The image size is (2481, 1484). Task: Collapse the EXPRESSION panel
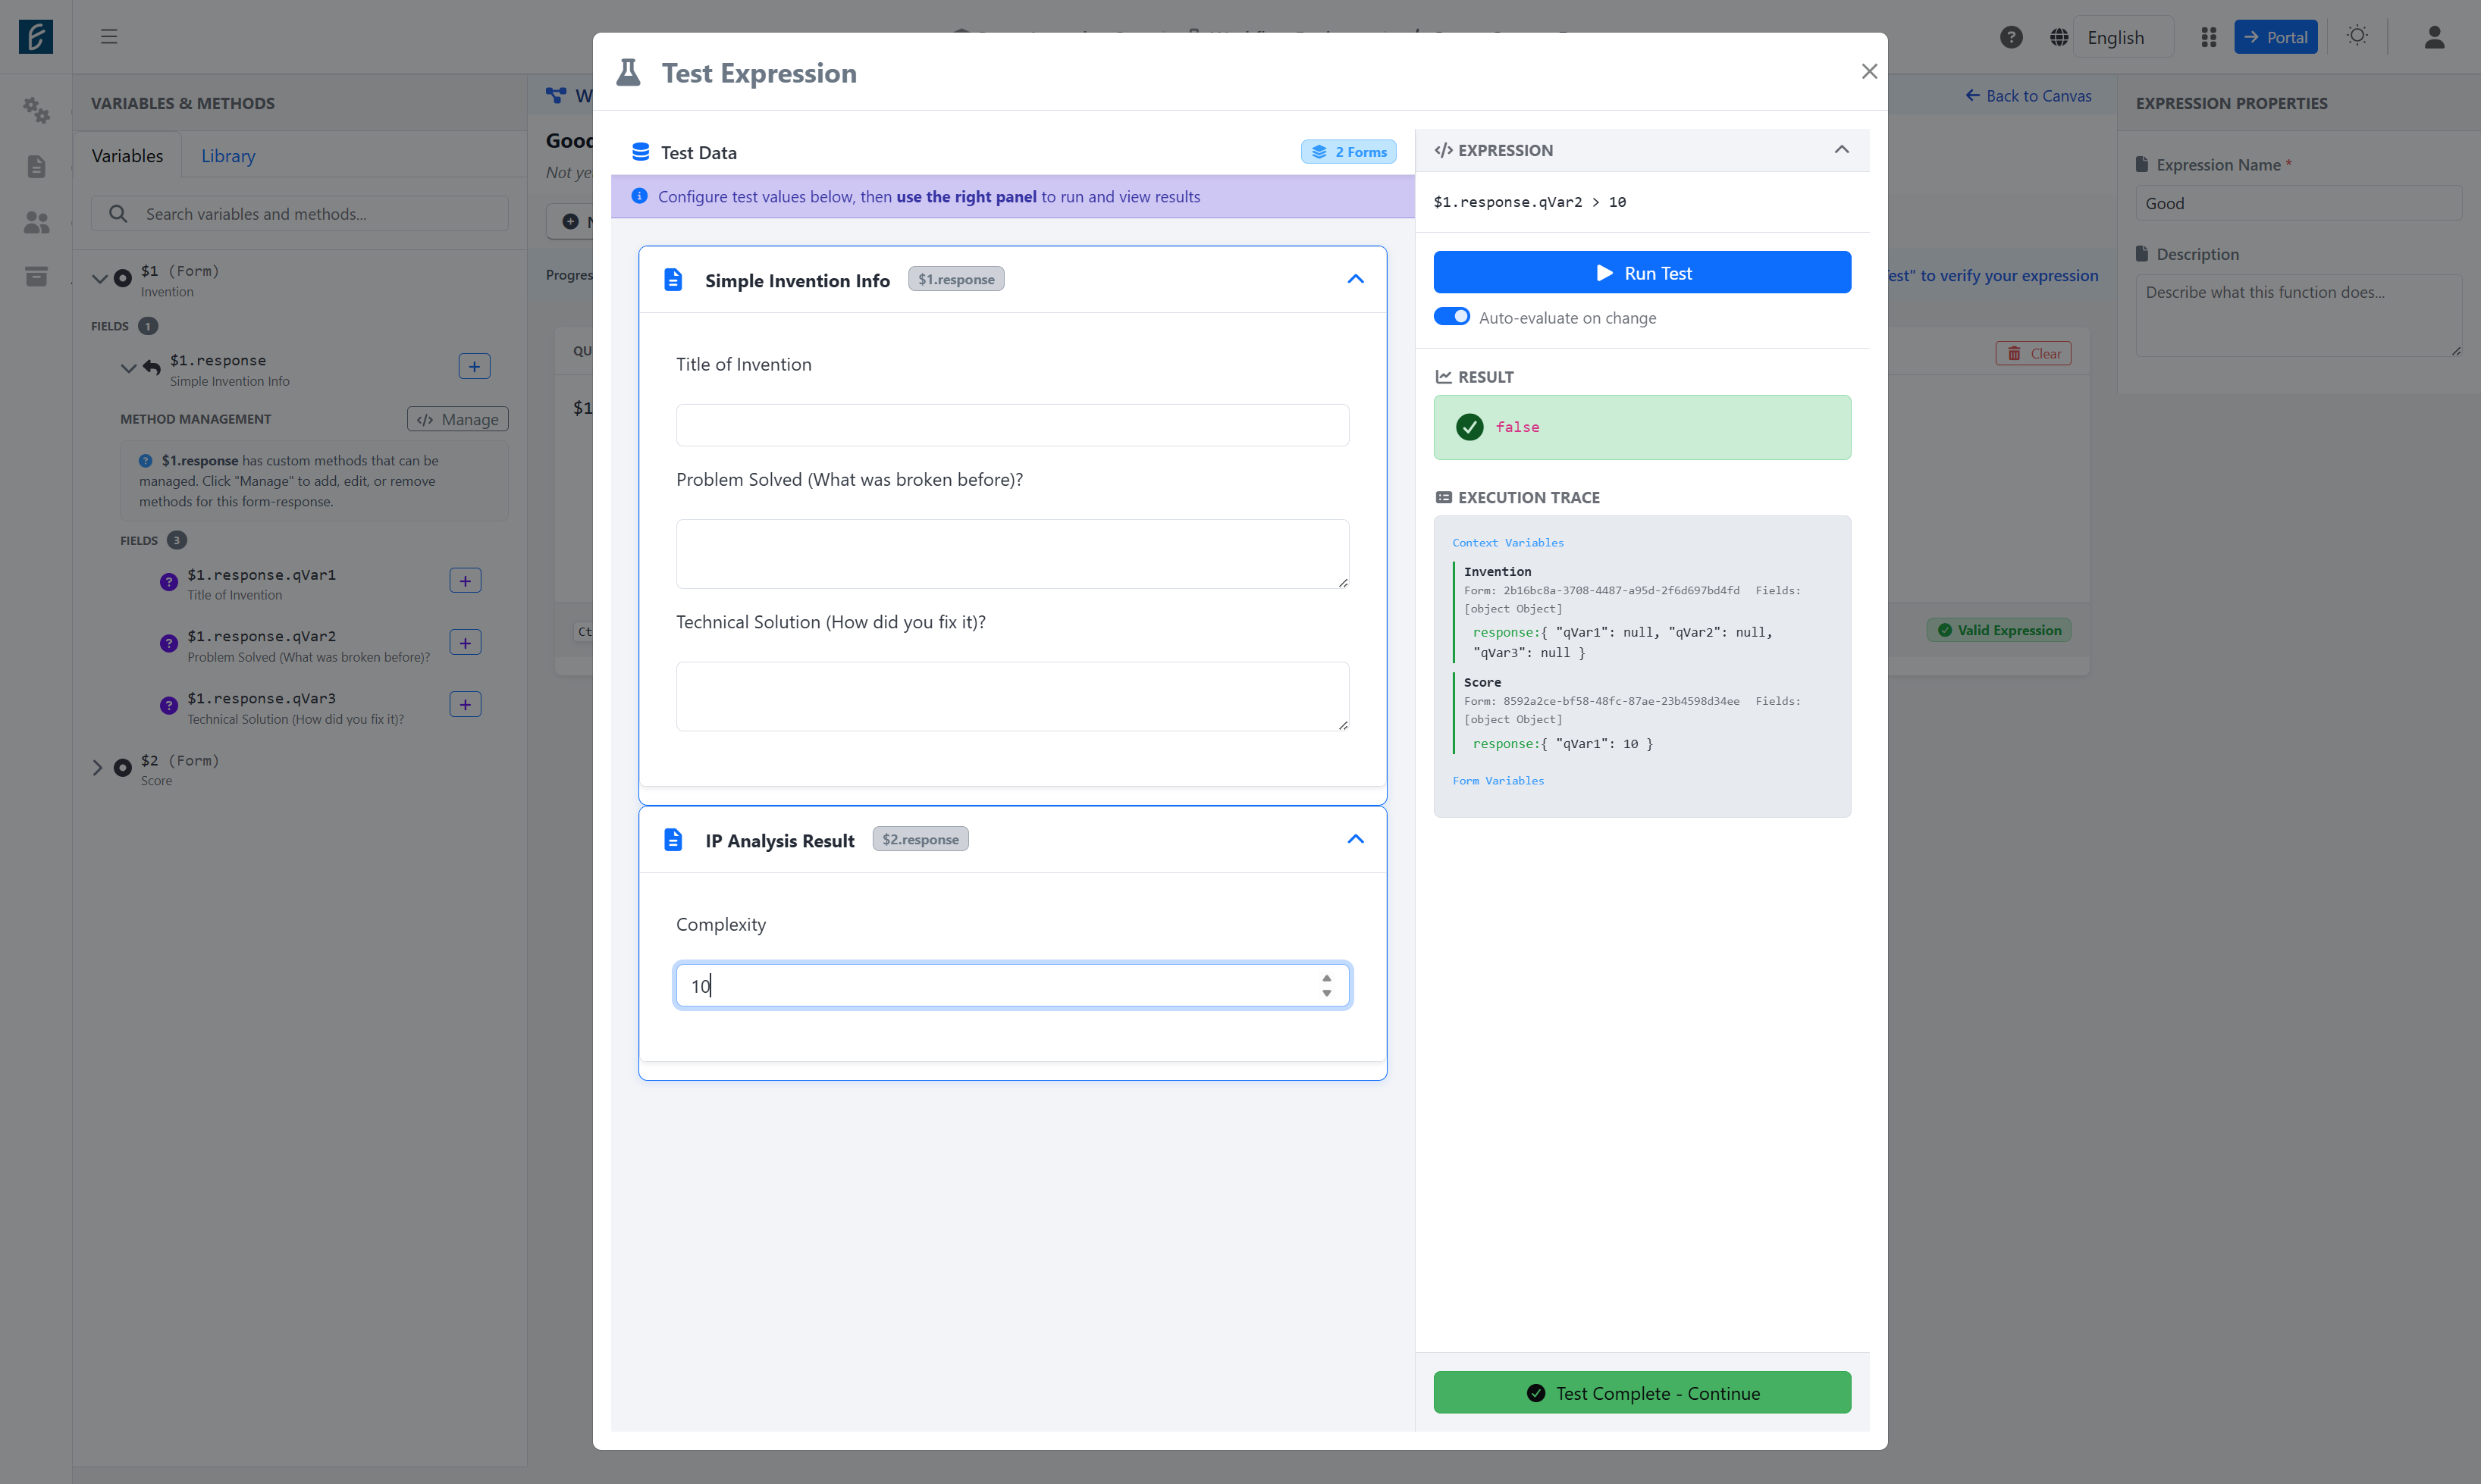[x=1842, y=150]
